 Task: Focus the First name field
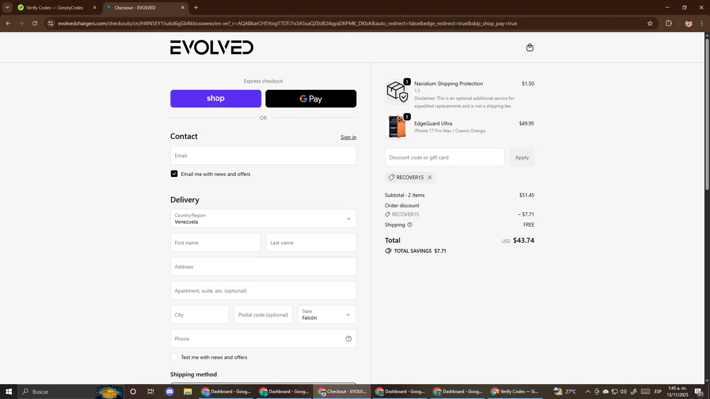click(x=215, y=243)
